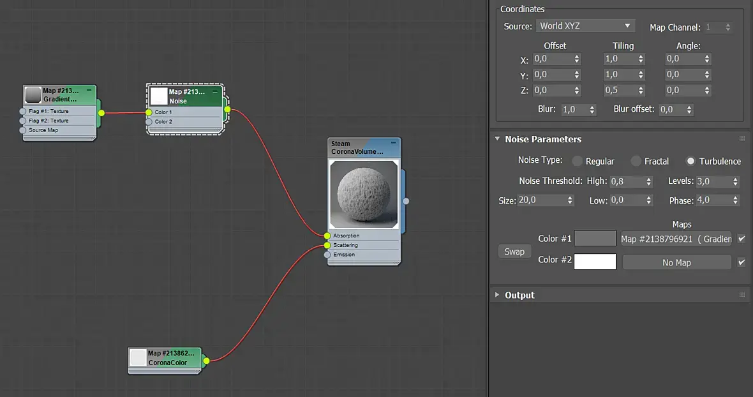This screenshot has height=397, width=753.
Task: Click the Color 2 input socket on Noise node
Action: click(149, 122)
